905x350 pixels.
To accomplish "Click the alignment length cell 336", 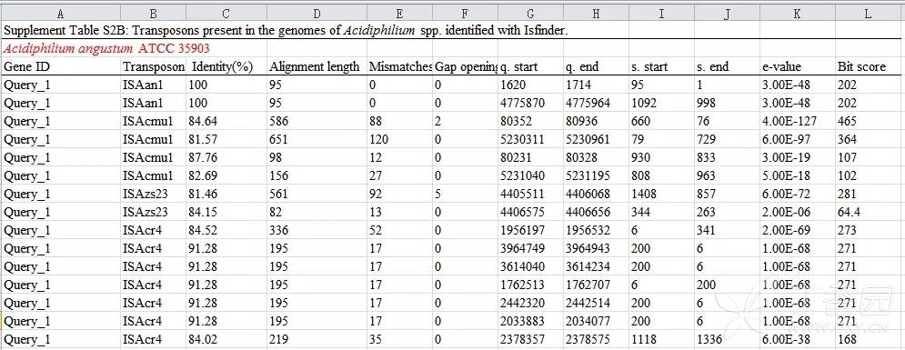I will point(317,230).
